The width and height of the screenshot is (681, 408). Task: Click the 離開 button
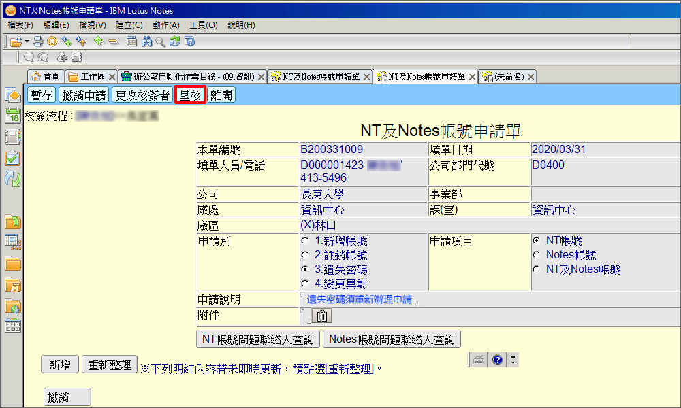click(x=221, y=95)
